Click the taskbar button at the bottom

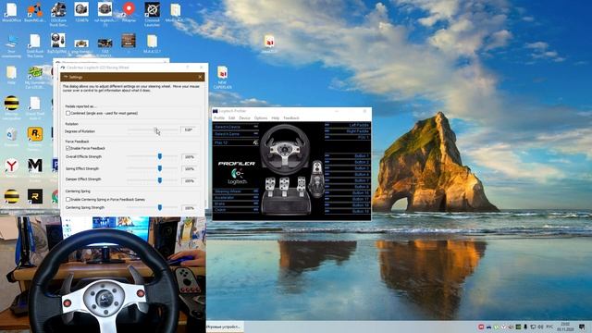224,327
